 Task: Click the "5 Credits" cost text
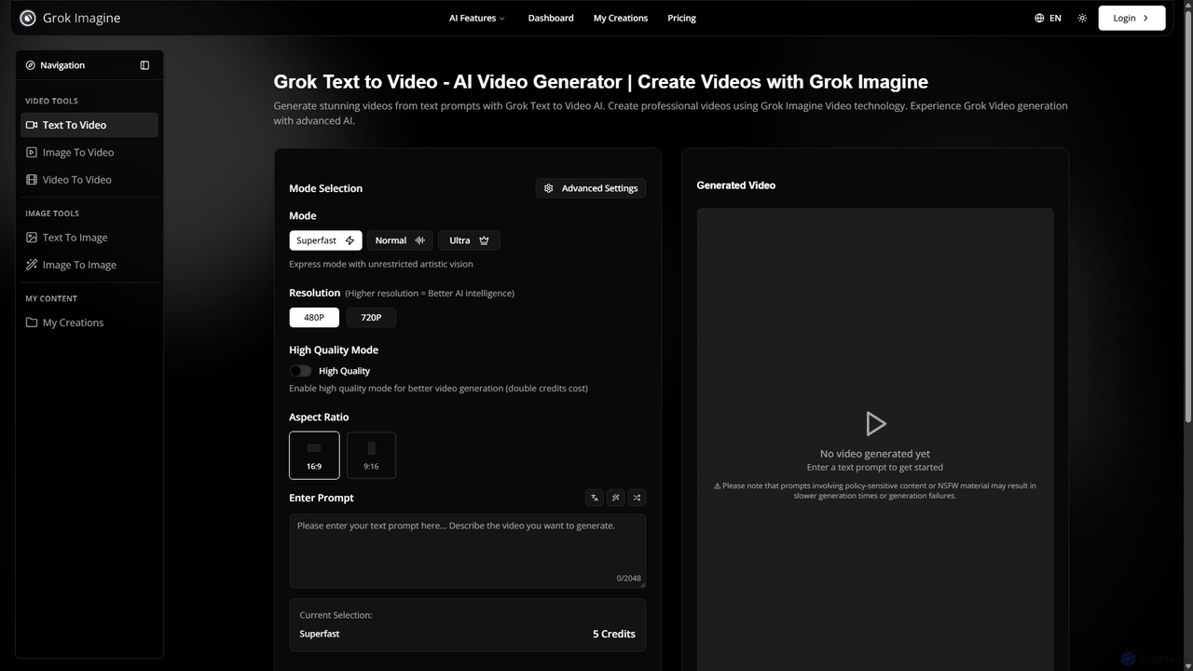click(613, 634)
